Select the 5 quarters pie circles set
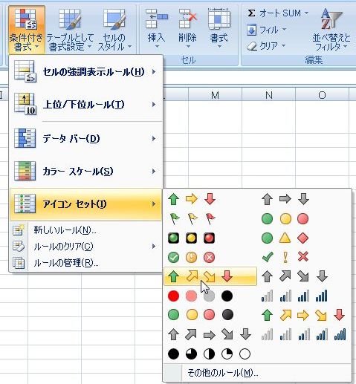This screenshot has width=356, height=384. [x=210, y=354]
